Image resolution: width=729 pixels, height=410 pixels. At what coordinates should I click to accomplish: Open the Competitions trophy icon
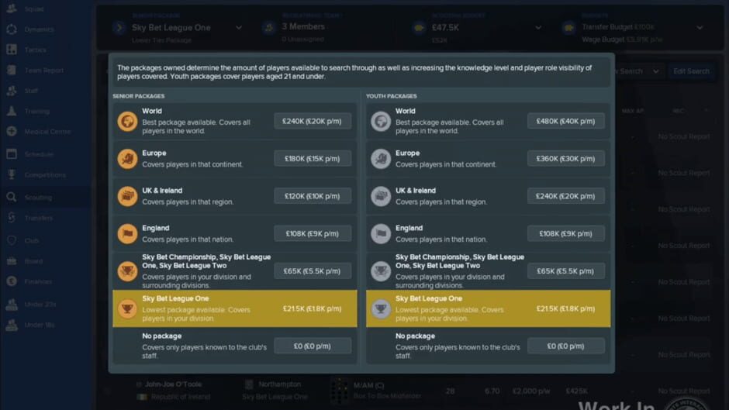pyautogui.click(x=12, y=175)
